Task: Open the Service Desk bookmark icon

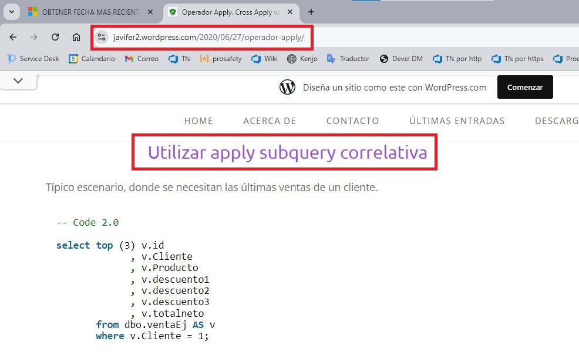Action: point(11,59)
